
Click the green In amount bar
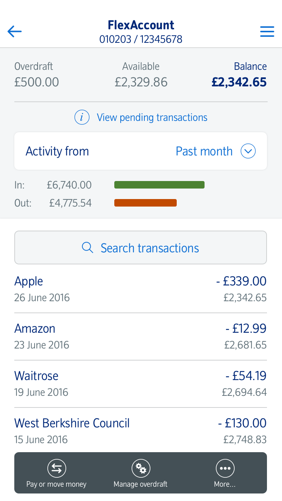(x=159, y=185)
